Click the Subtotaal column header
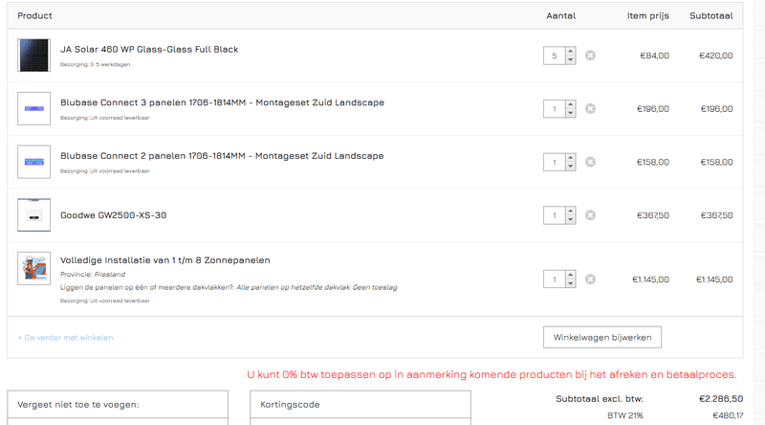 (711, 15)
